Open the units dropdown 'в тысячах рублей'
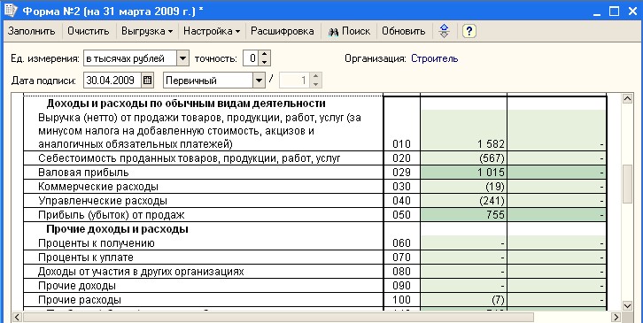The height and width of the screenshot is (323, 643). click(183, 58)
